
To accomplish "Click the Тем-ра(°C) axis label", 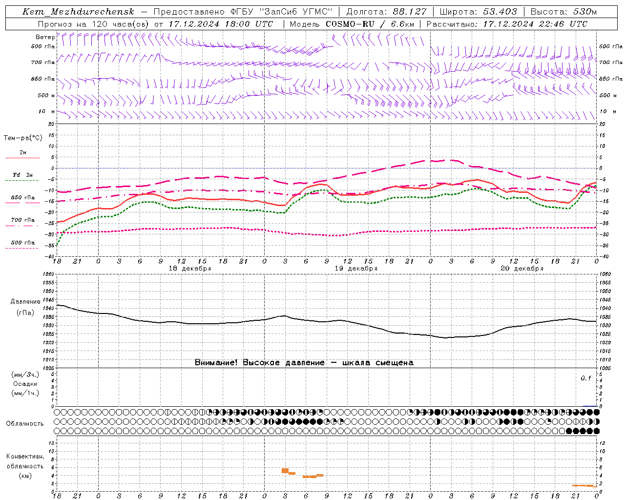I will 23,138.
